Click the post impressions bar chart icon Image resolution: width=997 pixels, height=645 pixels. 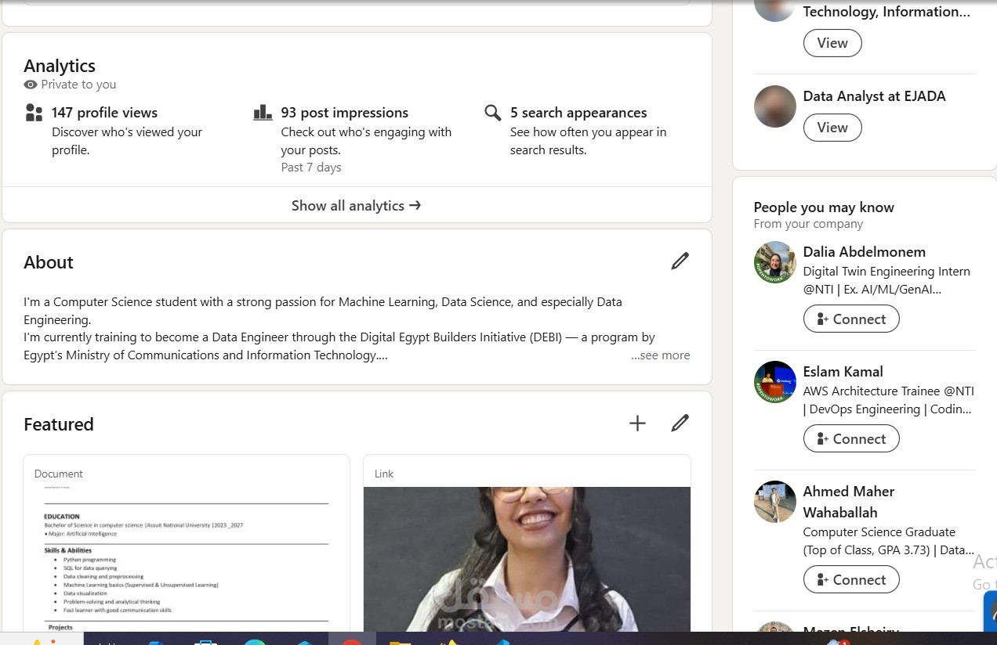(x=263, y=113)
